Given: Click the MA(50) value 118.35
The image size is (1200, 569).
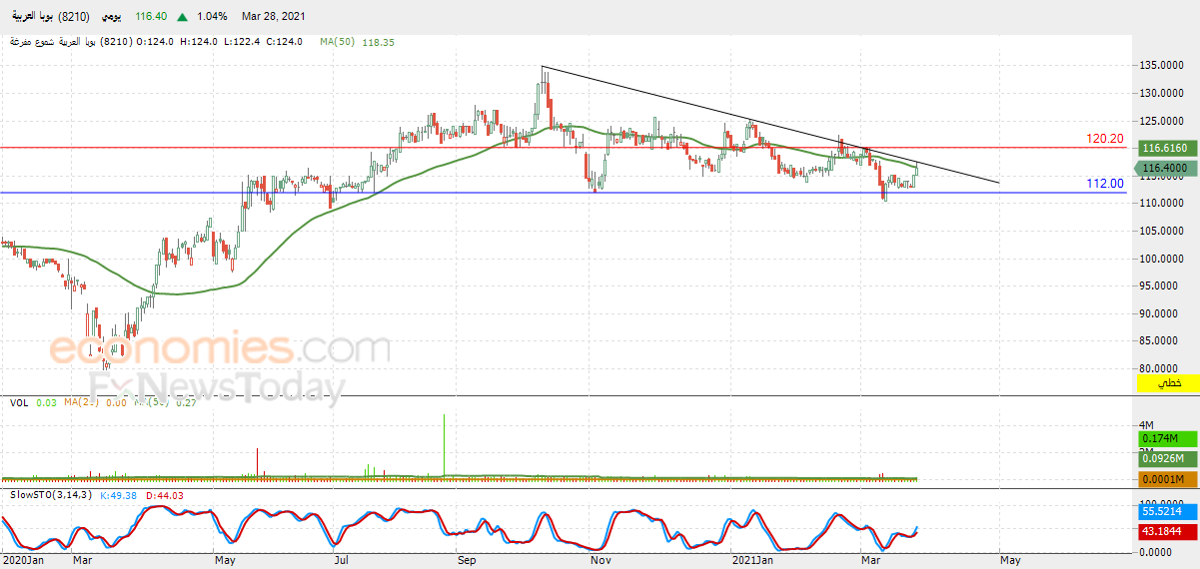Looking at the screenshot, I should 379,42.
